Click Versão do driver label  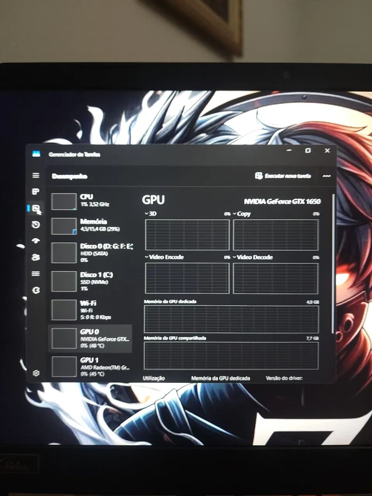point(284,378)
